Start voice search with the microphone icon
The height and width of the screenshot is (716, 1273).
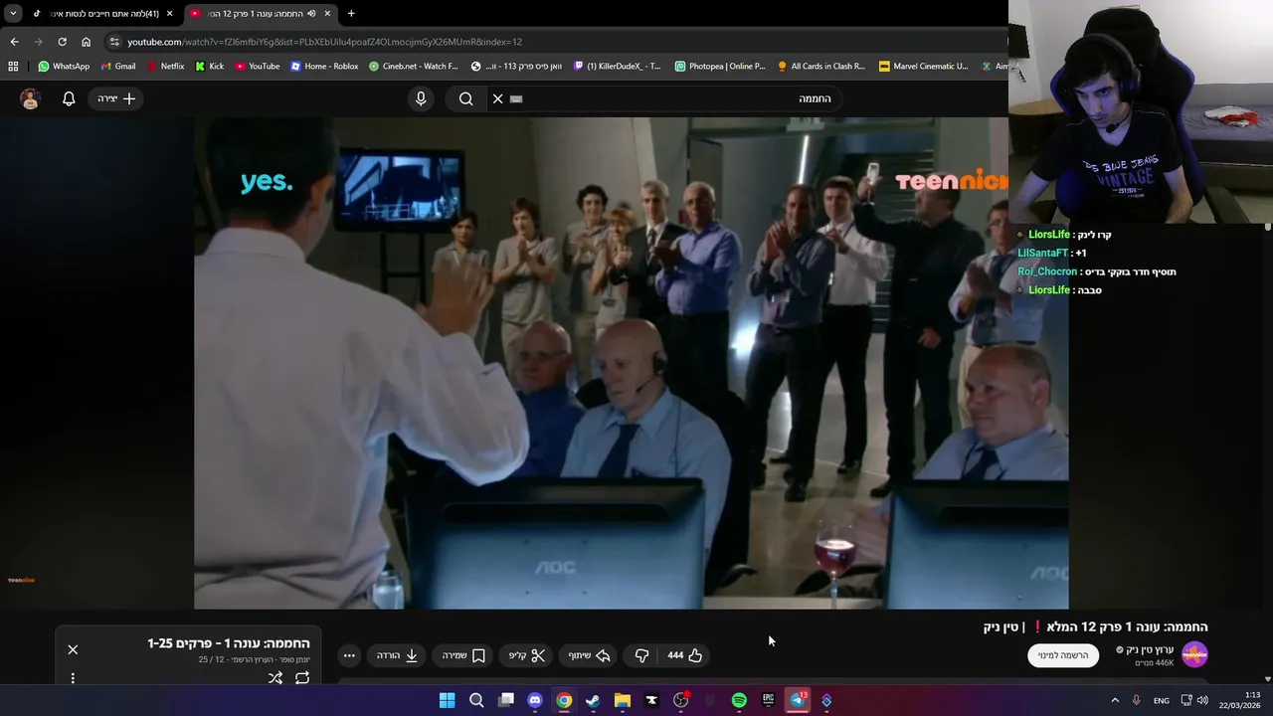(421, 98)
